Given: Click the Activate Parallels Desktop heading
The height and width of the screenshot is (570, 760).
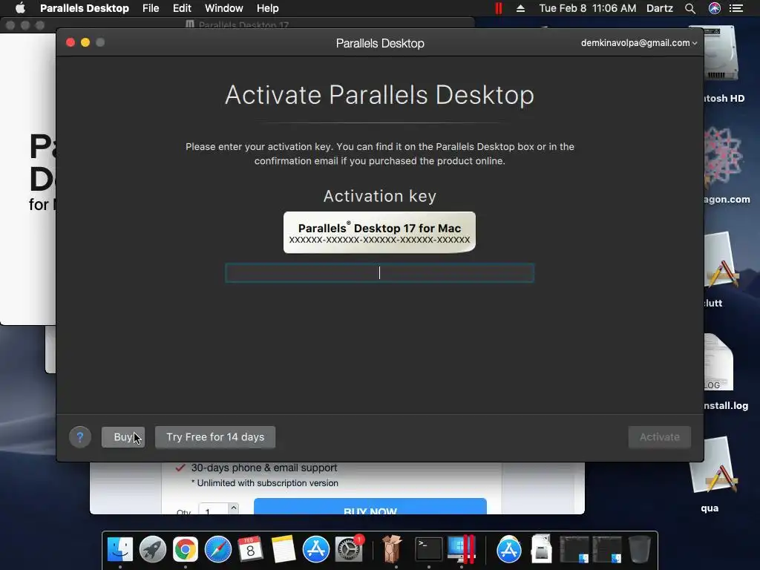Looking at the screenshot, I should (x=379, y=94).
